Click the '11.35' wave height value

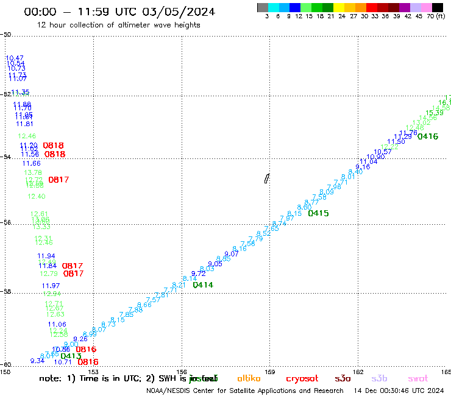20,93
